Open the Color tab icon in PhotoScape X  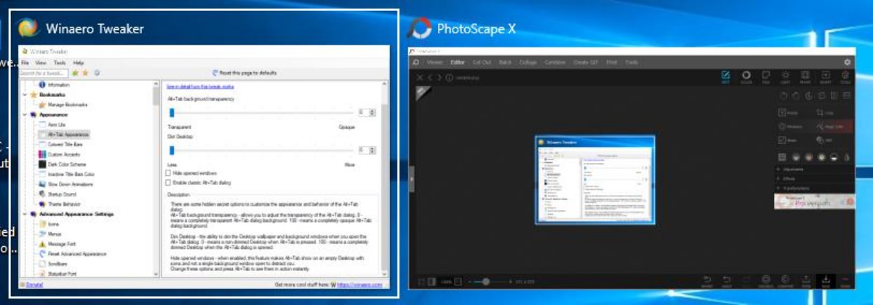[x=746, y=76]
